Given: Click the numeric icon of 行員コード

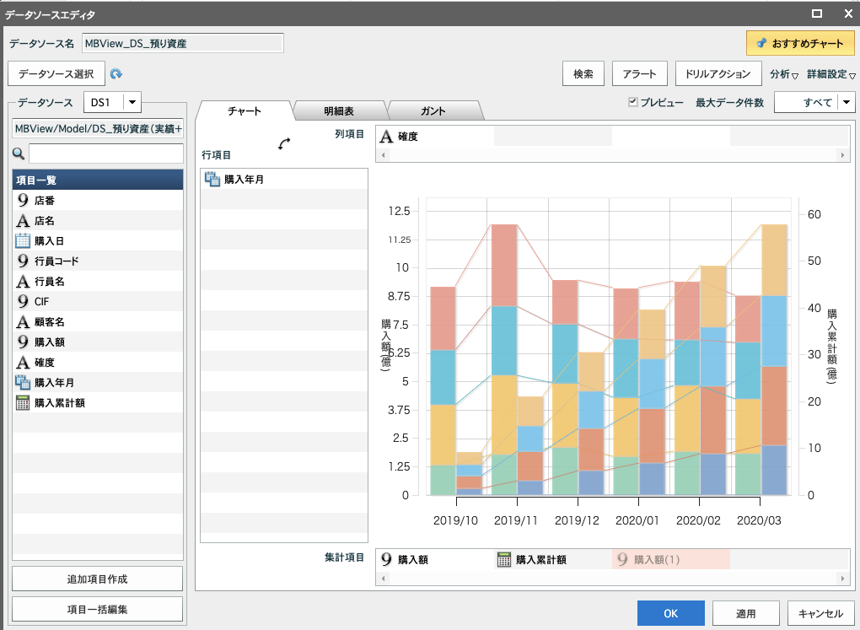Looking at the screenshot, I should tap(23, 261).
